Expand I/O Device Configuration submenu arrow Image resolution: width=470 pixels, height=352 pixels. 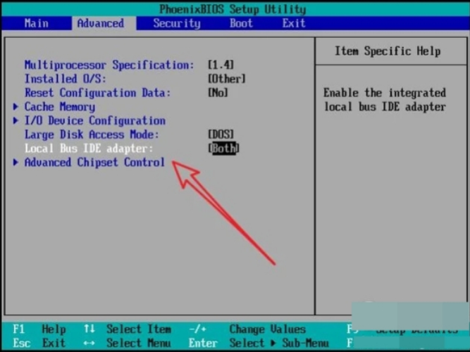click(x=16, y=121)
